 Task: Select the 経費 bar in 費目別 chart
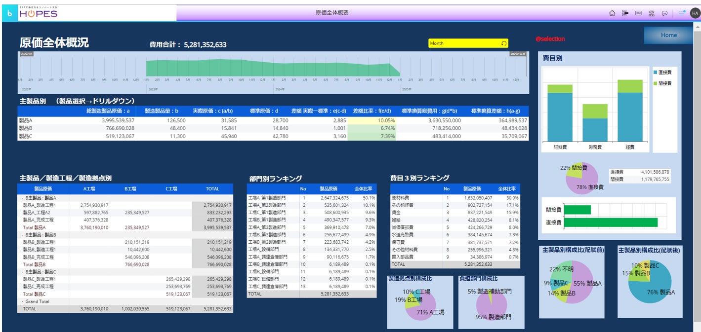coord(629,111)
